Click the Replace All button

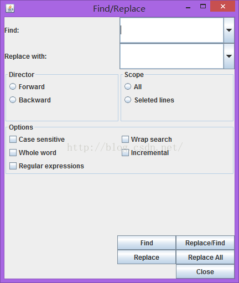(x=205, y=257)
